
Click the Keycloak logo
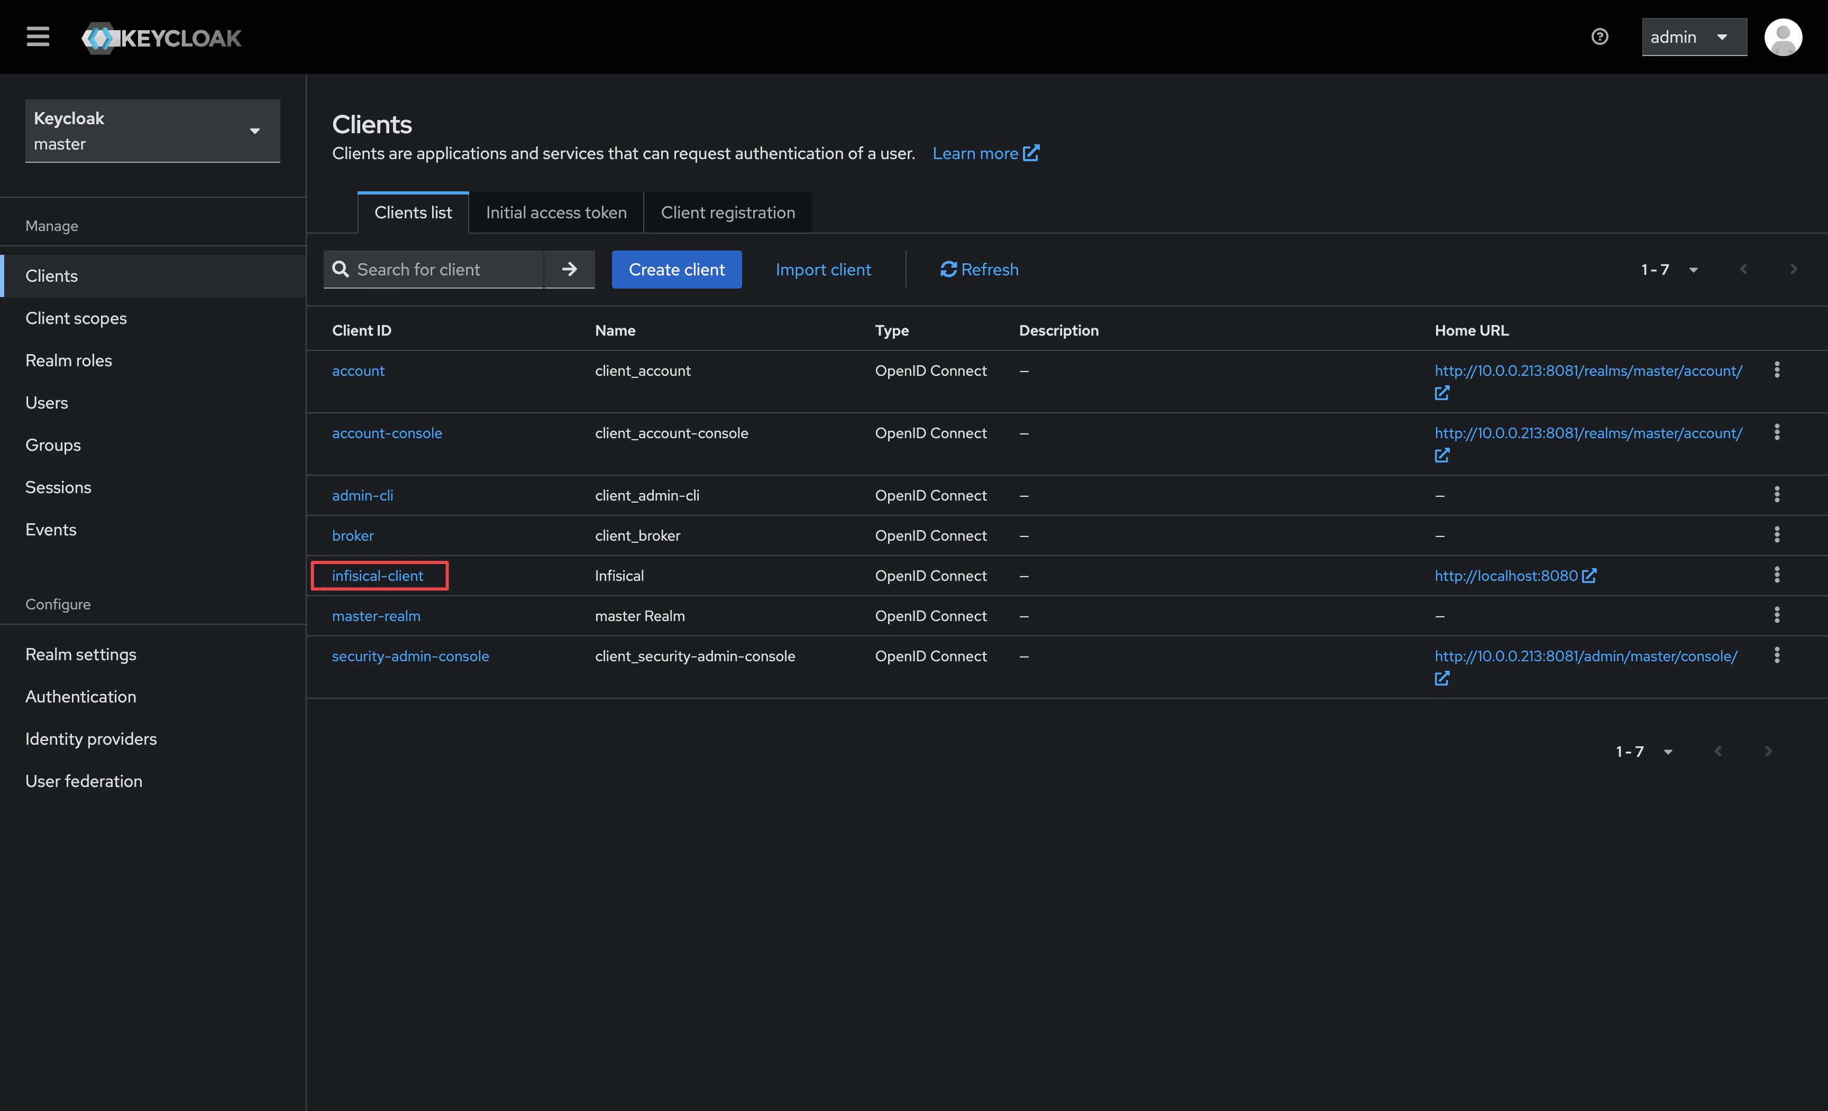pos(162,37)
